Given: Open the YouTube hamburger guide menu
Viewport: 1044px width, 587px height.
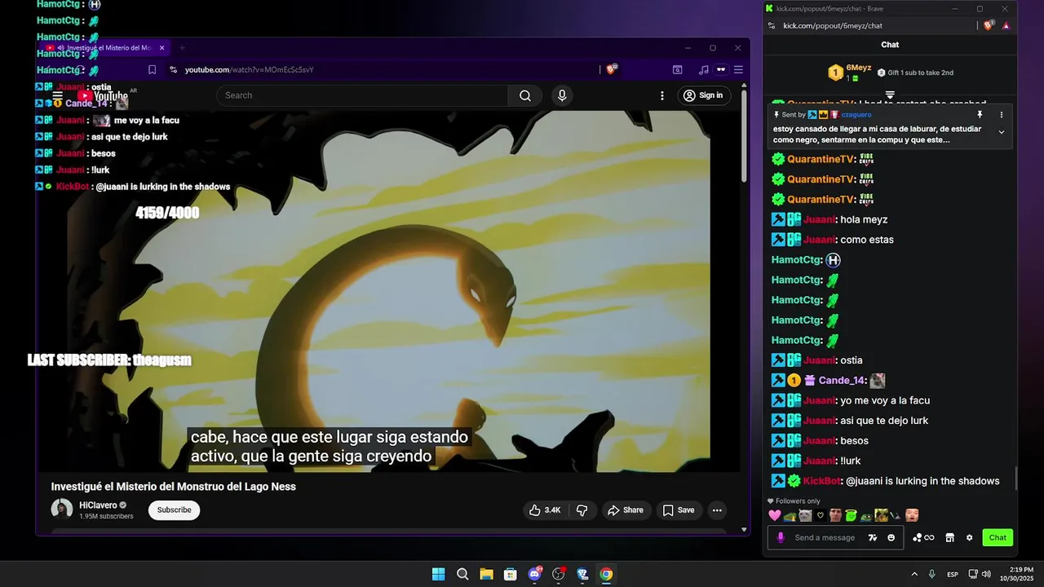Looking at the screenshot, I should pyautogui.click(x=58, y=95).
